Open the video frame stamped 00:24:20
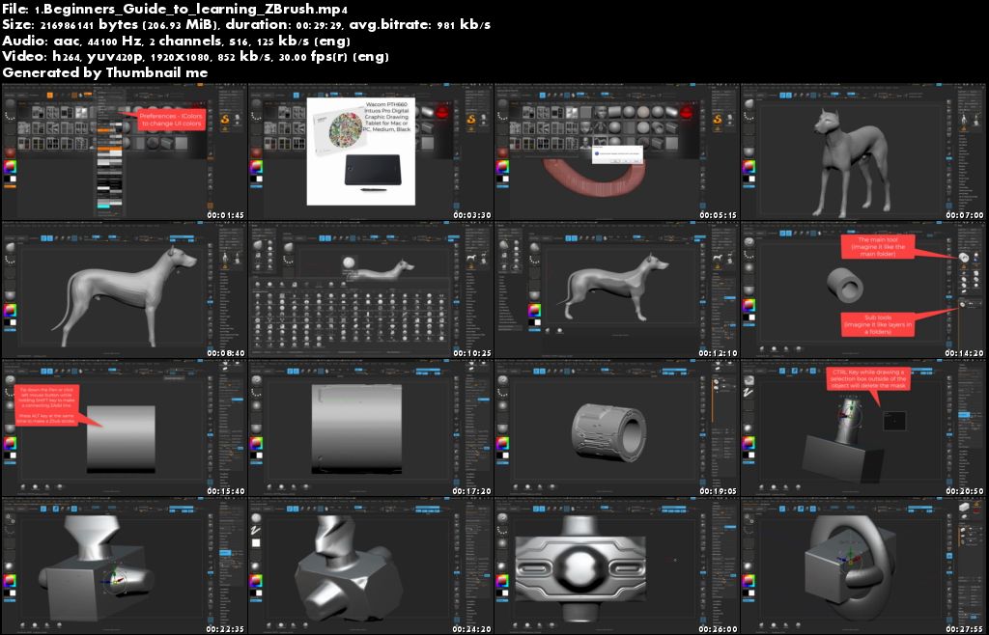This screenshot has height=635, width=989. click(x=370, y=566)
